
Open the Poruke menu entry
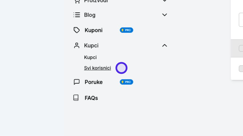coord(94,82)
